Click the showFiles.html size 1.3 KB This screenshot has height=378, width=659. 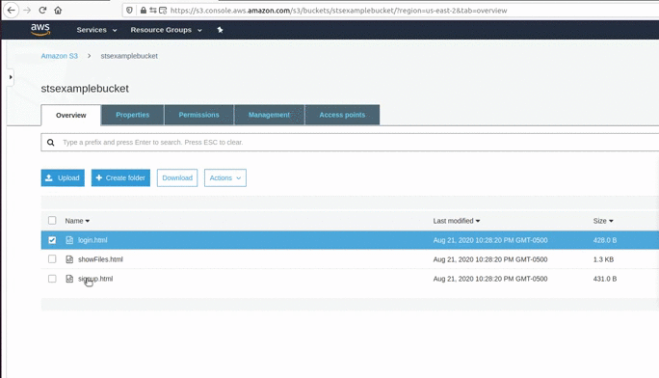(603, 259)
